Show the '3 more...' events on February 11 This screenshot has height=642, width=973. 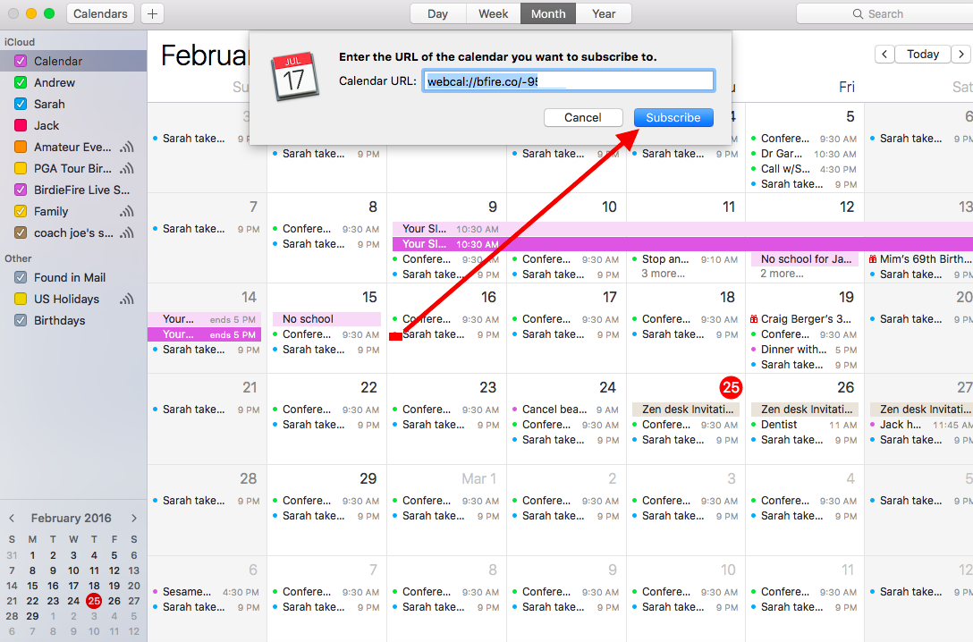pyautogui.click(x=663, y=274)
